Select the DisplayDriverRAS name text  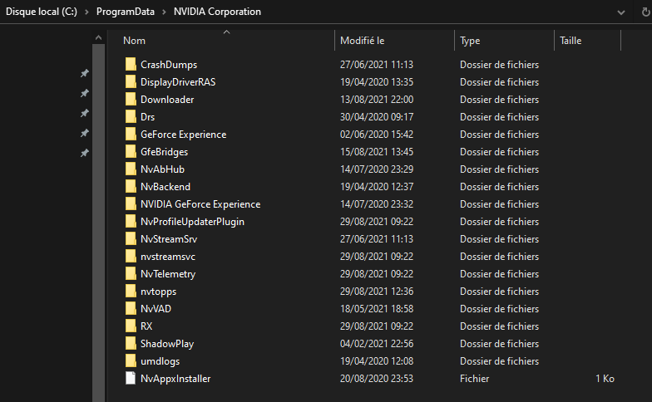point(178,81)
